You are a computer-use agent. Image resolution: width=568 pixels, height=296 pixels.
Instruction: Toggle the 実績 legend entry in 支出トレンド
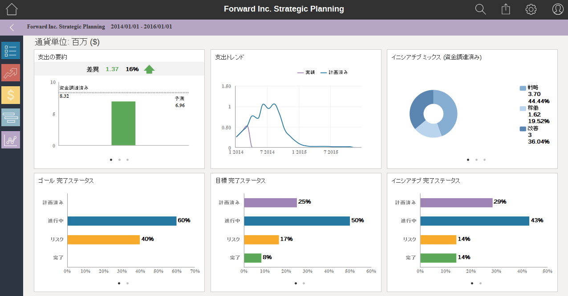tap(306, 72)
